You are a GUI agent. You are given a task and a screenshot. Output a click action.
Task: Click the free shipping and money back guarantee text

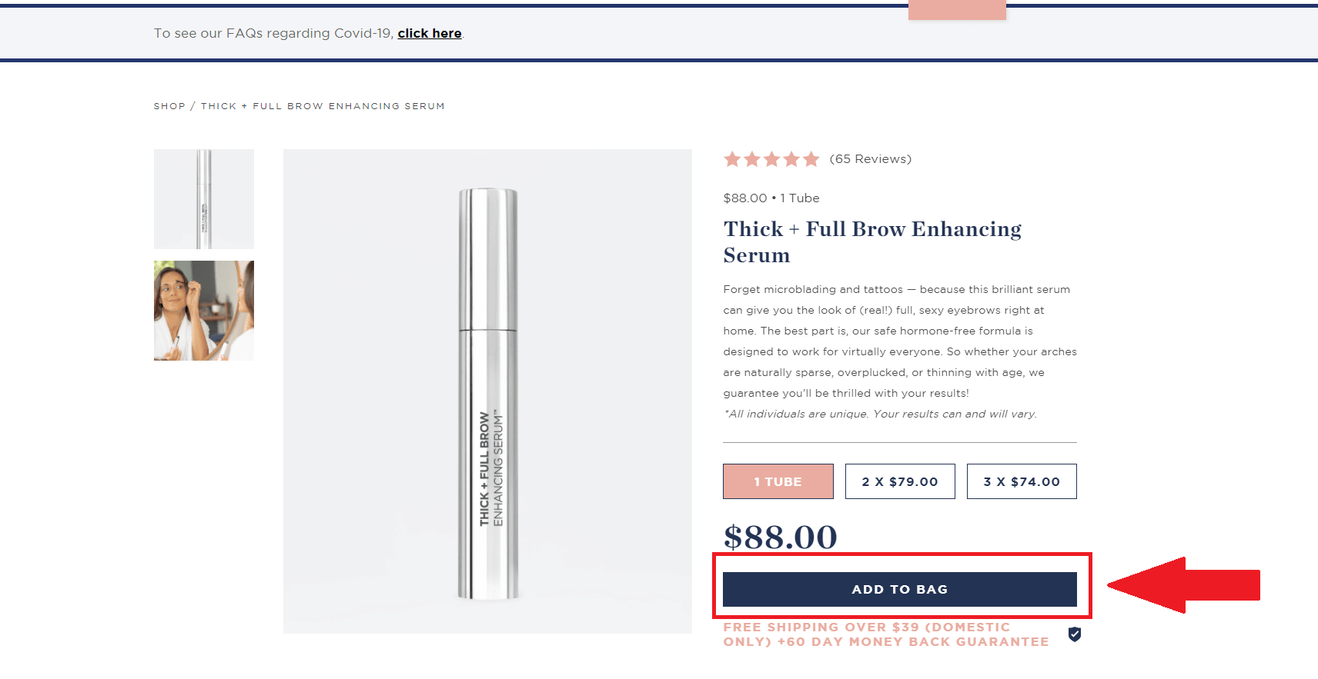(885, 634)
